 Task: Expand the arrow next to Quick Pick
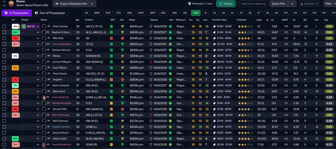click(x=292, y=4)
